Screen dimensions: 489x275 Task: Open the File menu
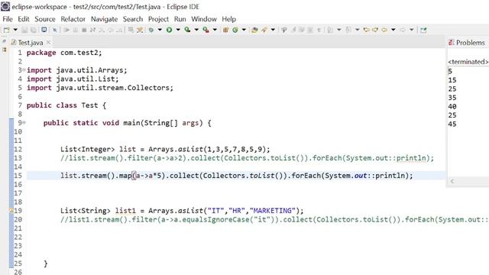tap(8, 19)
